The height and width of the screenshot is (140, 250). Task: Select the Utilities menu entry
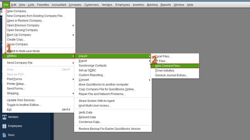click(x=39, y=56)
